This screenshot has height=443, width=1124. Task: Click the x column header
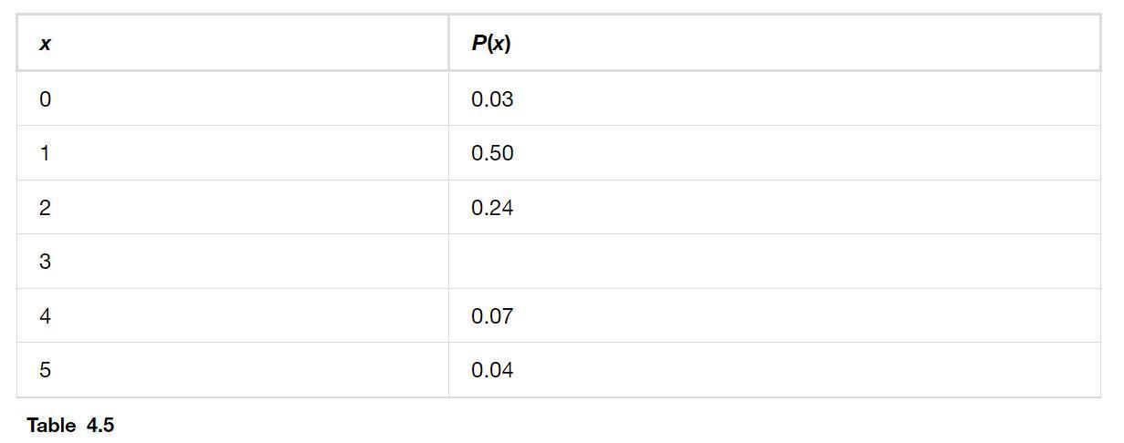(233, 43)
